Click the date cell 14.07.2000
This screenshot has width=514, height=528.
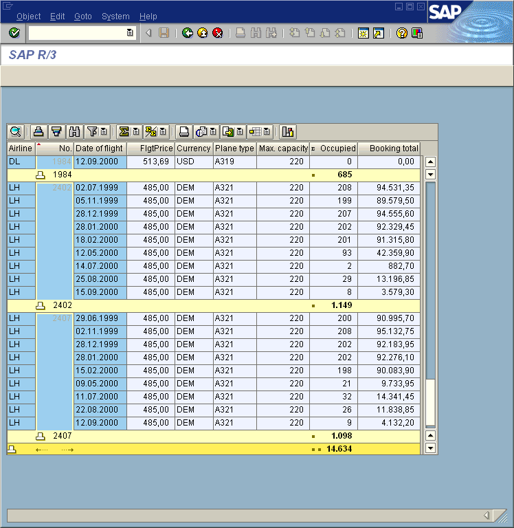click(x=100, y=266)
